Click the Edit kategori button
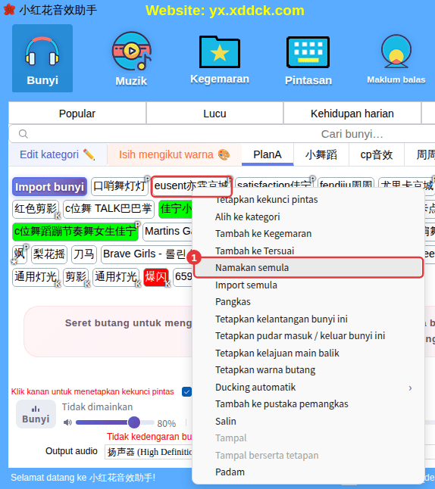The height and width of the screenshot is (489, 435). click(58, 154)
